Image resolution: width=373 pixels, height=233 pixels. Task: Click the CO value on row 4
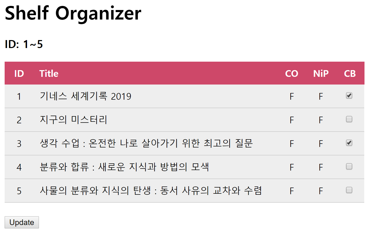pyautogui.click(x=291, y=167)
